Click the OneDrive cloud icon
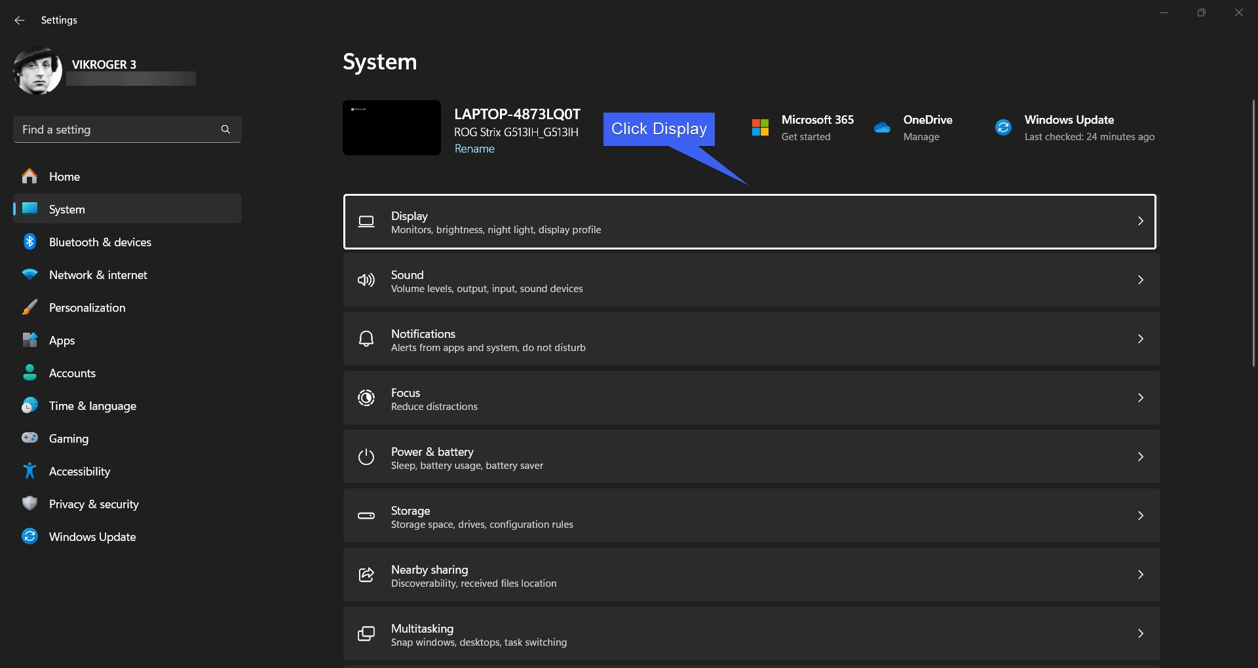This screenshot has width=1258, height=668. click(882, 128)
